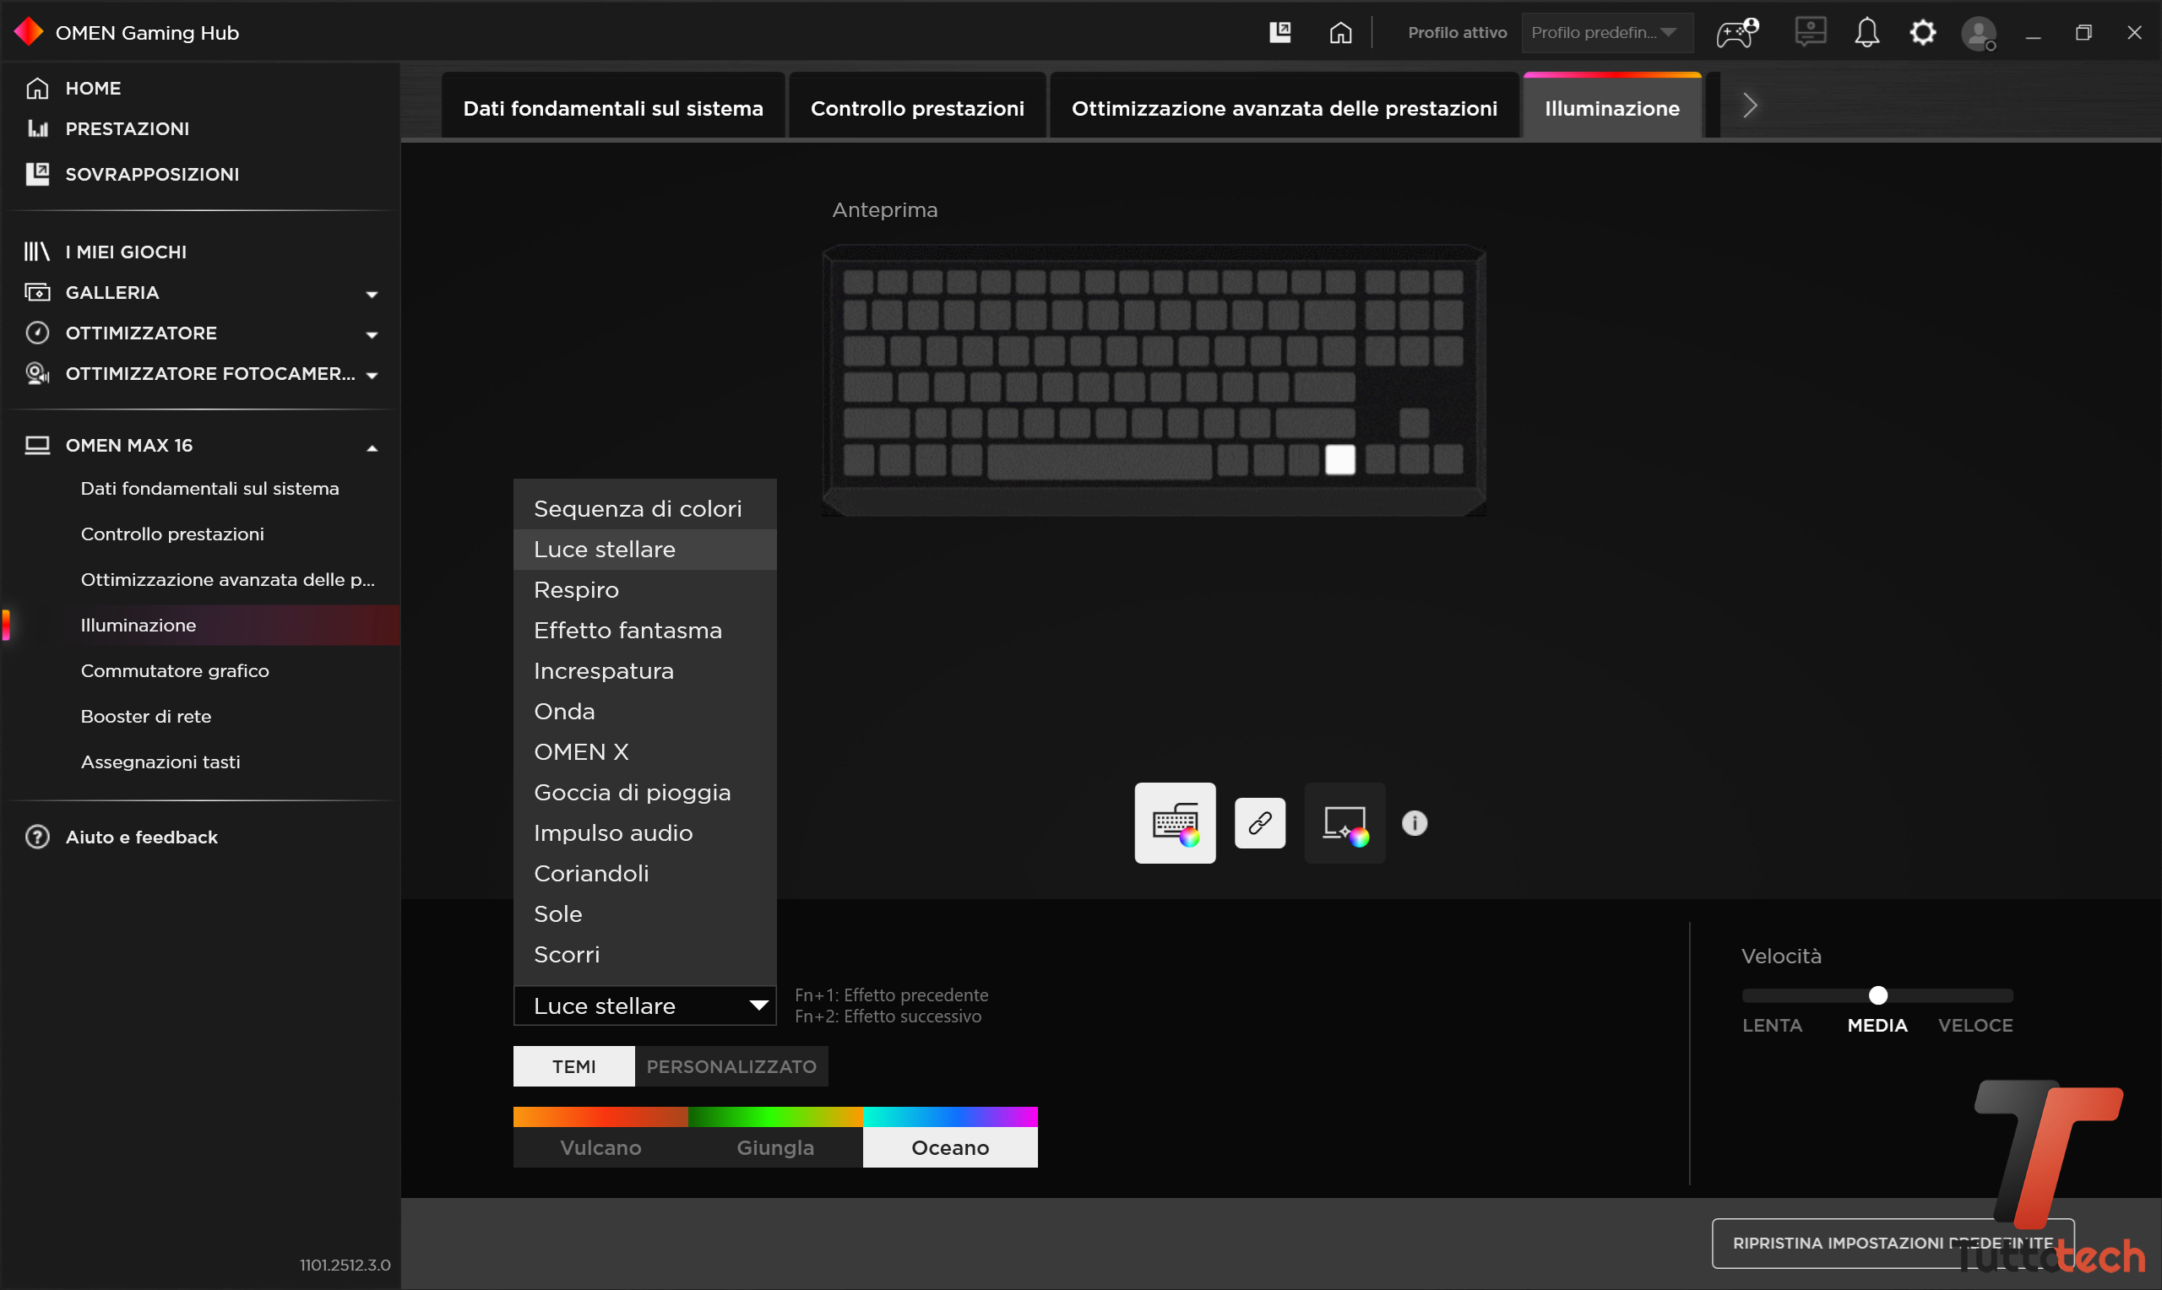This screenshot has width=2162, height=1290.
Task: Click the home icon in top bar
Action: [1340, 33]
